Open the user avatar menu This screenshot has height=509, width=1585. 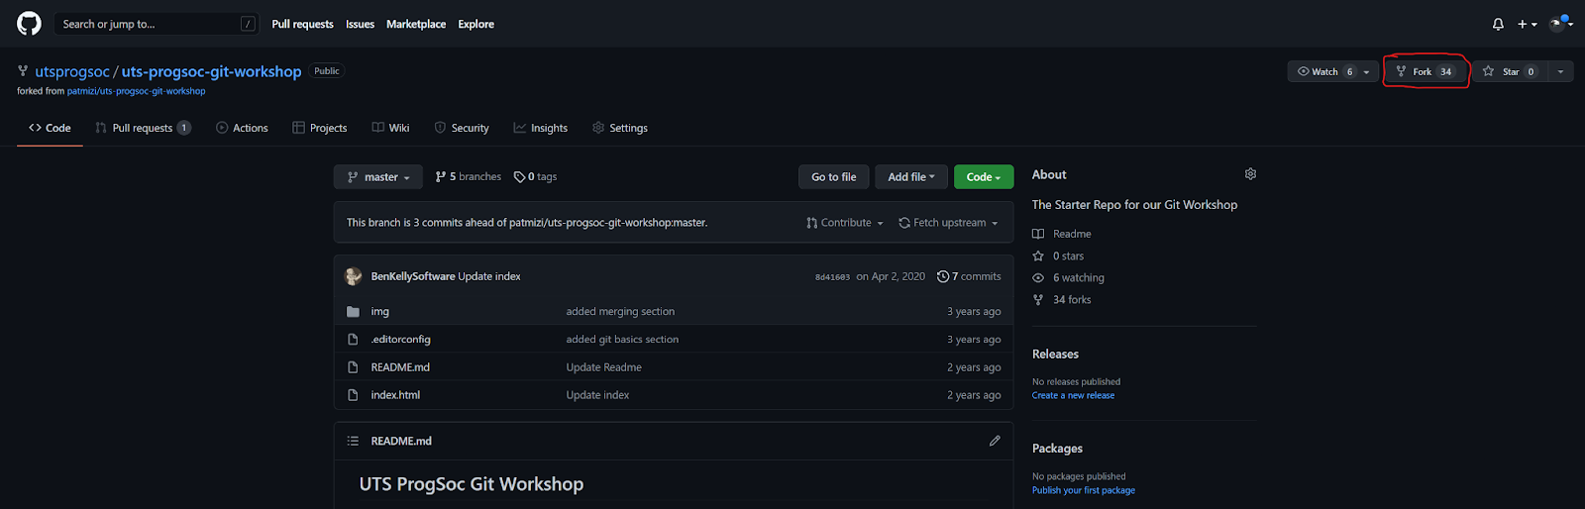[x=1561, y=24]
